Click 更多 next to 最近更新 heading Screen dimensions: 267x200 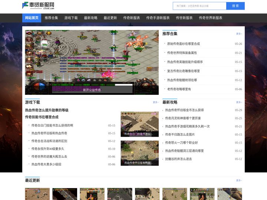(239, 180)
